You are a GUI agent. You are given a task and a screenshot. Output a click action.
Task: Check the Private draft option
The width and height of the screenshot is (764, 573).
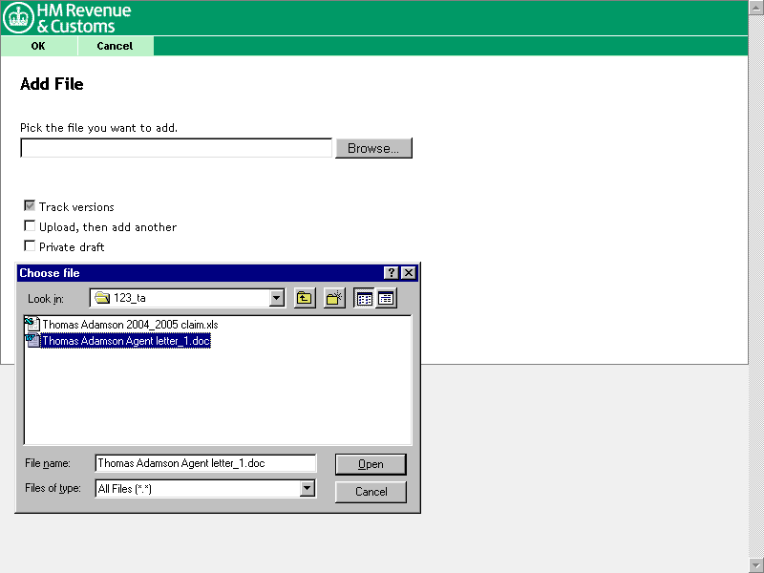[30, 246]
